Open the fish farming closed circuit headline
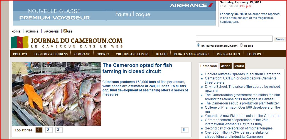The height and width of the screenshot is (140, 287). [137, 68]
